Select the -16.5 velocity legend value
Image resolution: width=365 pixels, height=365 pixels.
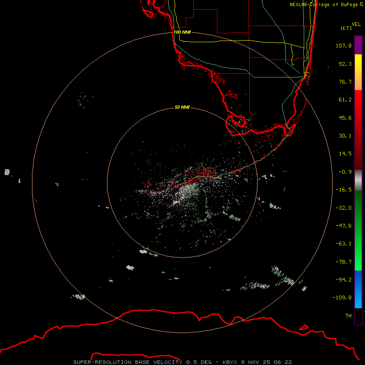point(344,190)
